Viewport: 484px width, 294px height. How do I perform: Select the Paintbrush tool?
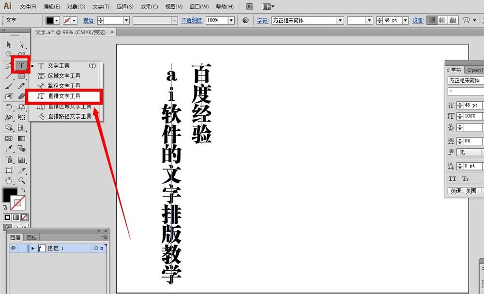click(9, 86)
